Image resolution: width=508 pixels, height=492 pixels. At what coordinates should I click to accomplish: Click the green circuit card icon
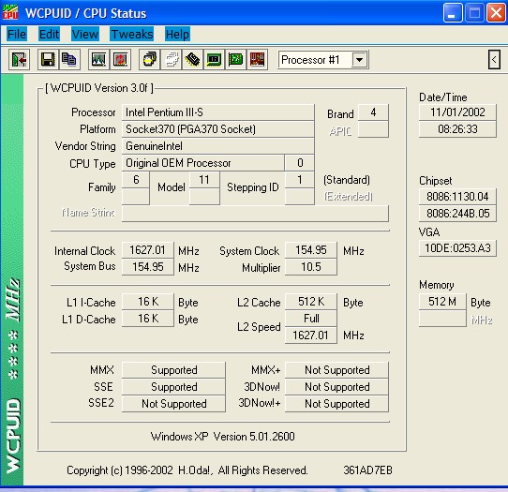point(235,60)
